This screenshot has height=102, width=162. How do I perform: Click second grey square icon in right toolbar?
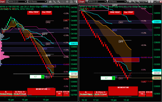[x=152, y=2]
